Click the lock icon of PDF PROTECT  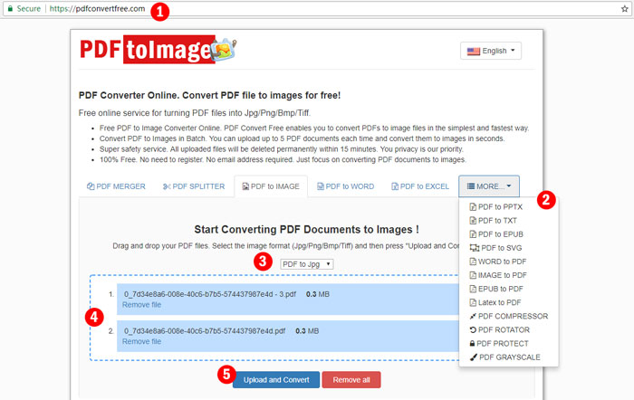pos(472,343)
